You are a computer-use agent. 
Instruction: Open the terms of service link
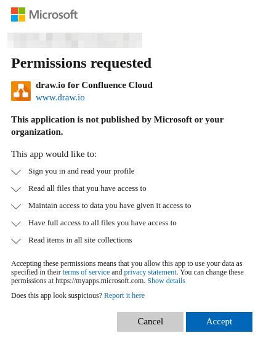coord(86,272)
